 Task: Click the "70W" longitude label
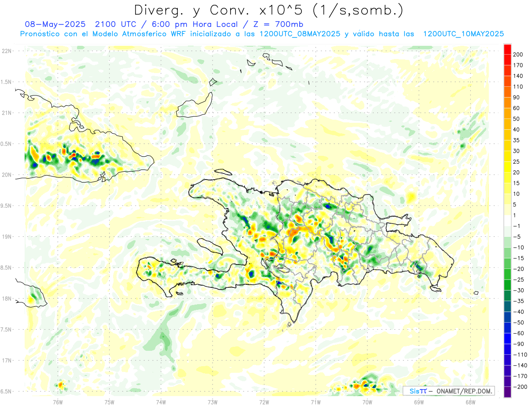367,401
